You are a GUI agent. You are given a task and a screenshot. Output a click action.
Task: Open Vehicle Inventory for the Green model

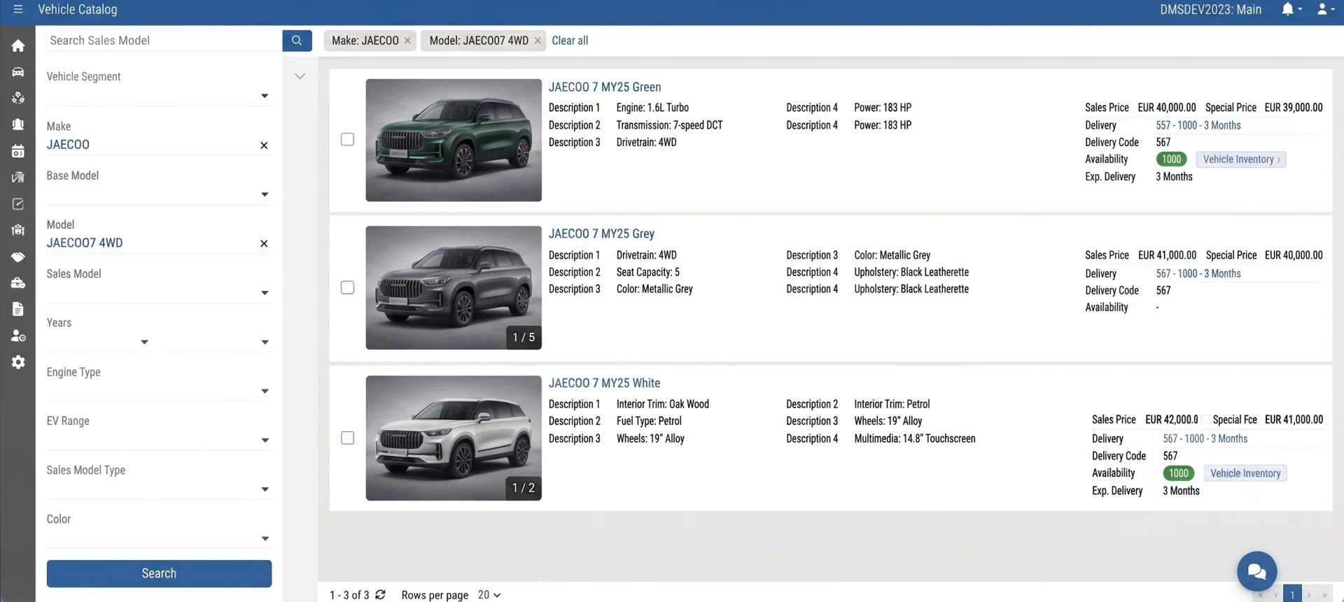[1241, 159]
